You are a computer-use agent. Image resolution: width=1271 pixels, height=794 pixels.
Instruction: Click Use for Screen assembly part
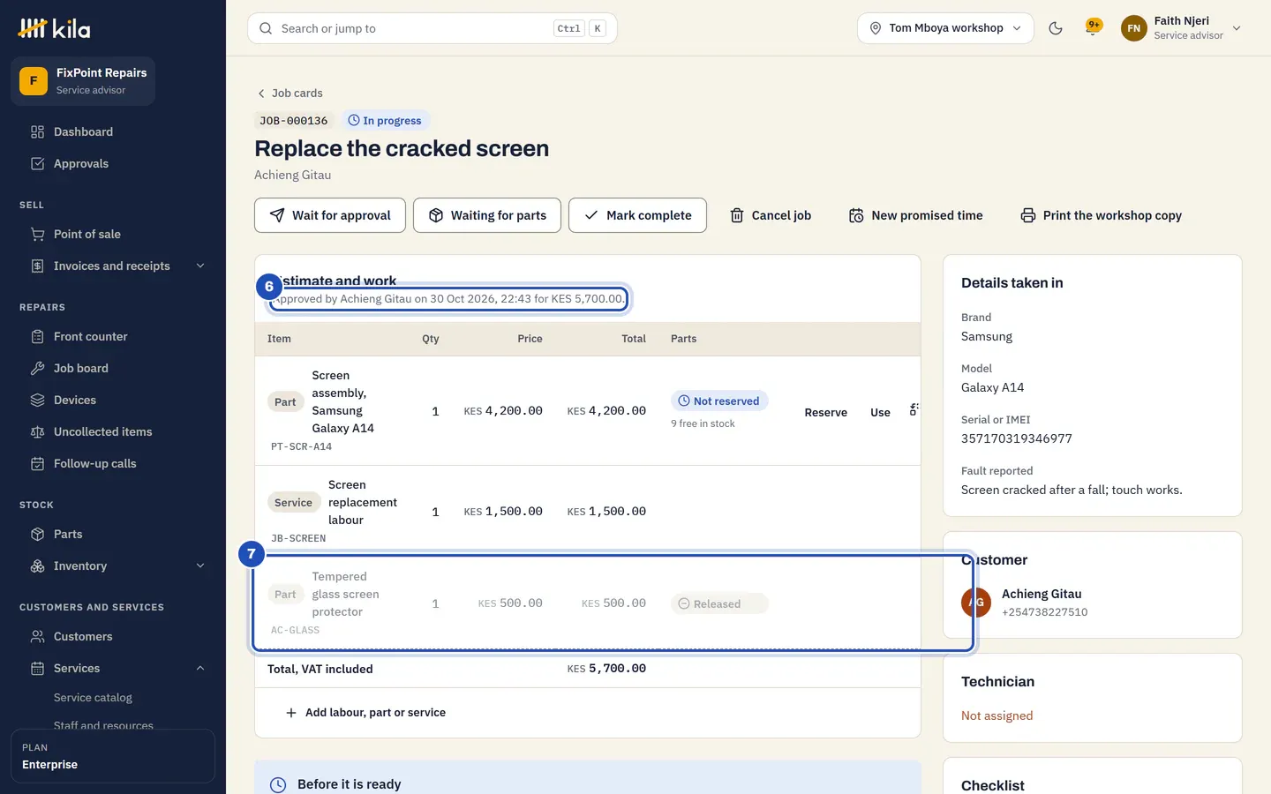[x=880, y=412]
